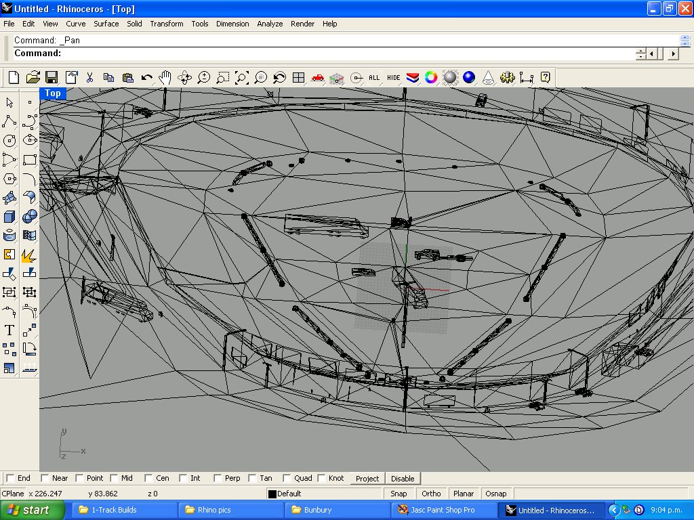The height and width of the screenshot is (520, 694).
Task: Click the Text tool icon
Action: pos(9,330)
